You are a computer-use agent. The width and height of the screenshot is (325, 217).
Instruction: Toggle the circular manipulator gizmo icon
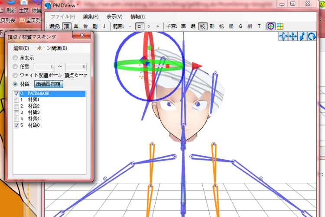click(271, 26)
